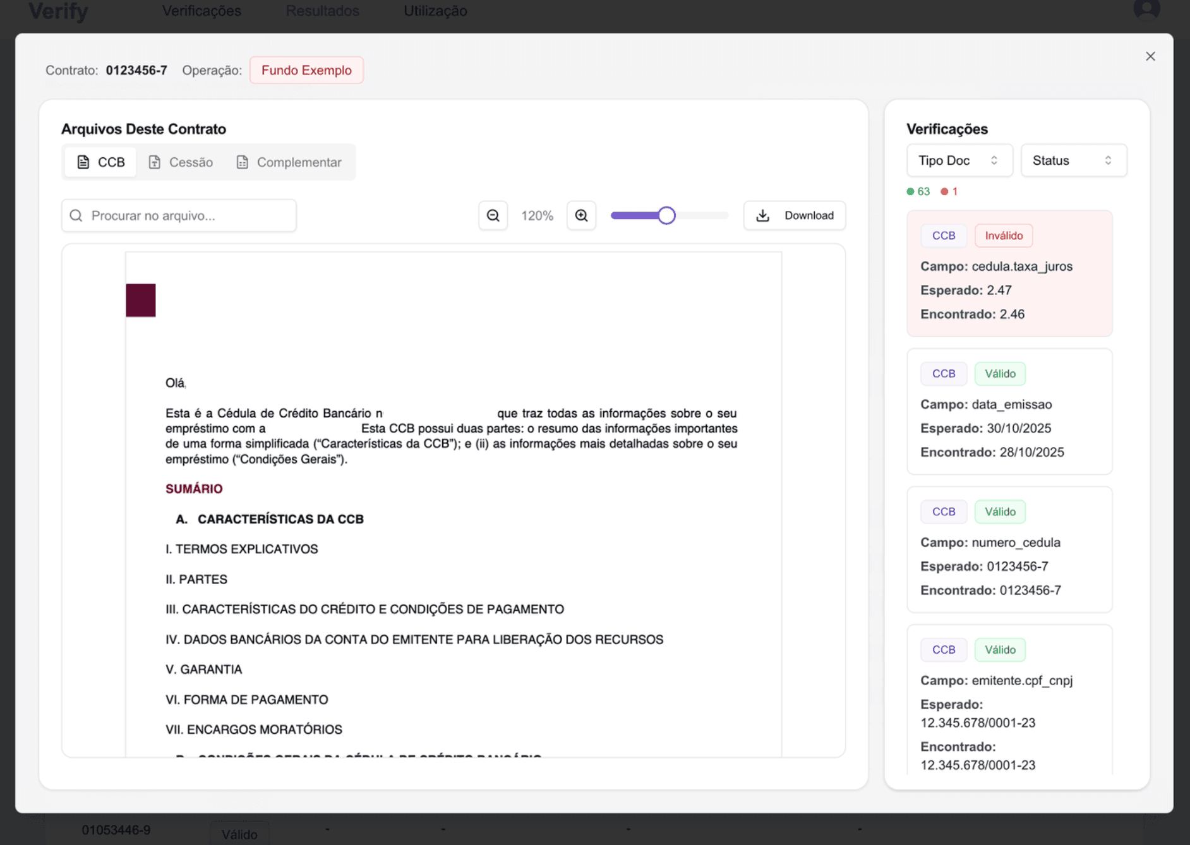Open the Utilização navigation item
This screenshot has height=845, width=1190.
[435, 11]
